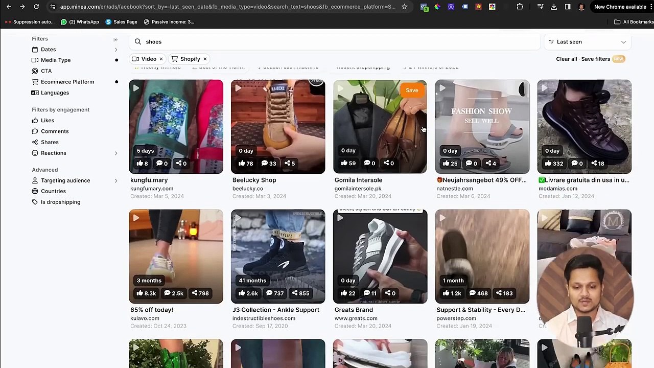Play video icon on 65% off today card

click(x=136, y=218)
